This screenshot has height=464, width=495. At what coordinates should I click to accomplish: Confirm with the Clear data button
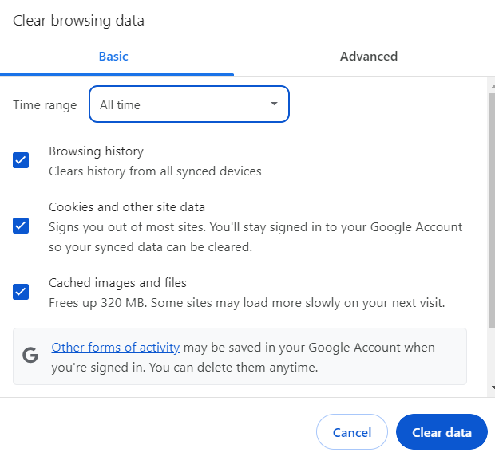click(x=442, y=432)
